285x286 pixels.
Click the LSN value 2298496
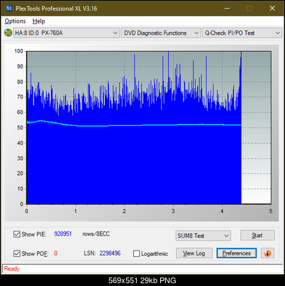pyautogui.click(x=110, y=253)
